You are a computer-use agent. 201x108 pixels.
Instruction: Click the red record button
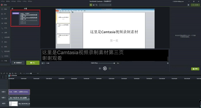point(2,5)
